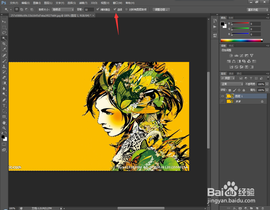This screenshot has height=210, width=270.
Task: Click the 调整边缘 refine edge button
Action: point(161,10)
